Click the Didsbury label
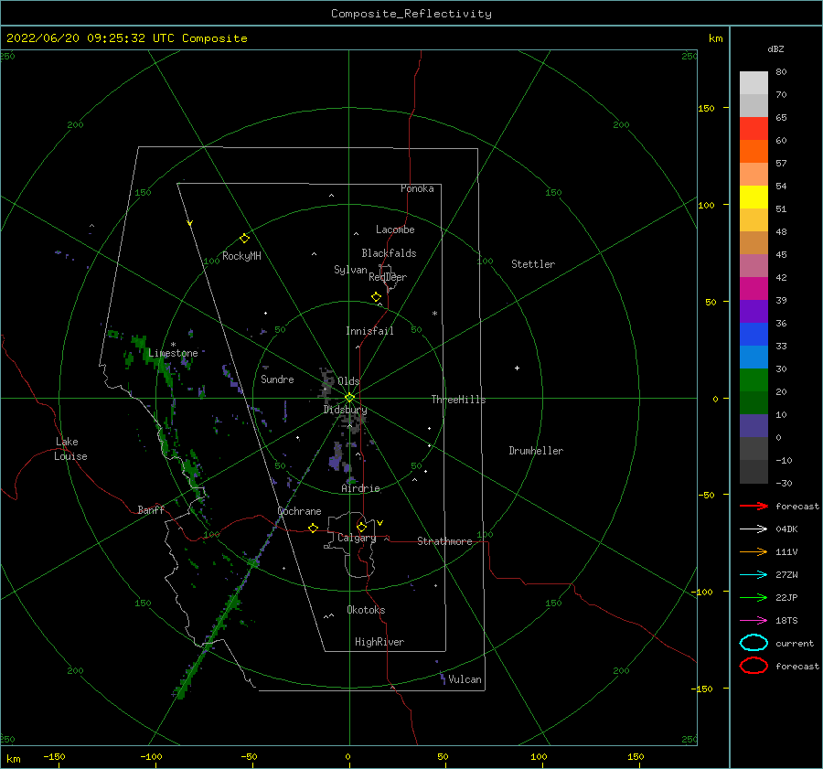Image resolution: width=823 pixels, height=769 pixels. click(345, 410)
